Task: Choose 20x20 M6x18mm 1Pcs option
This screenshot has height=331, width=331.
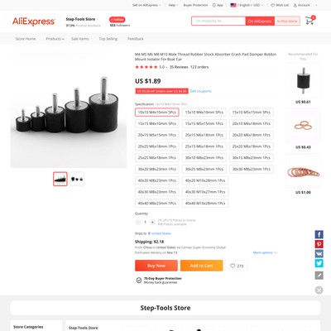Action: [x=252, y=135]
